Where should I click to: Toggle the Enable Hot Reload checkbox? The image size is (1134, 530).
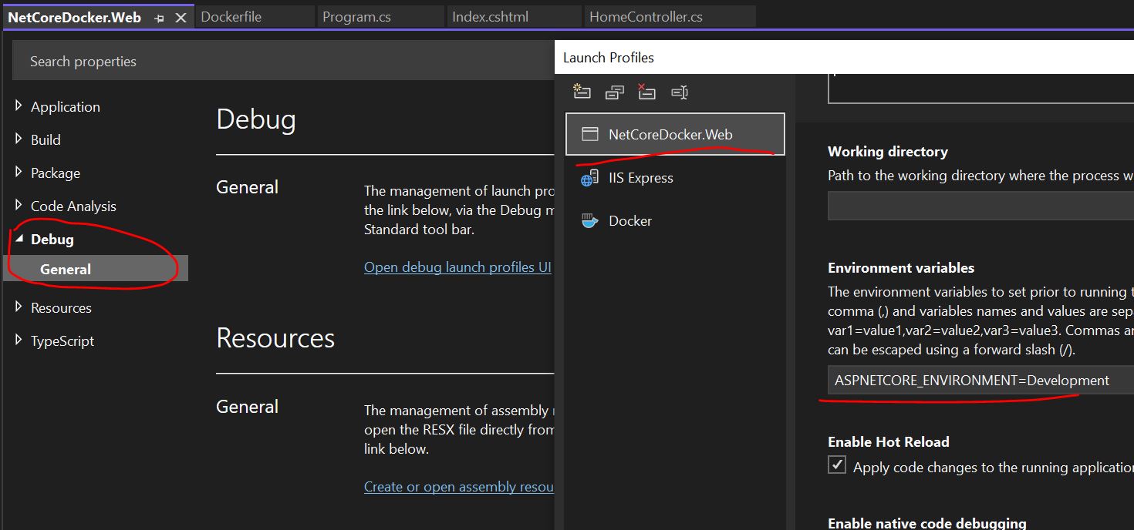click(x=837, y=465)
